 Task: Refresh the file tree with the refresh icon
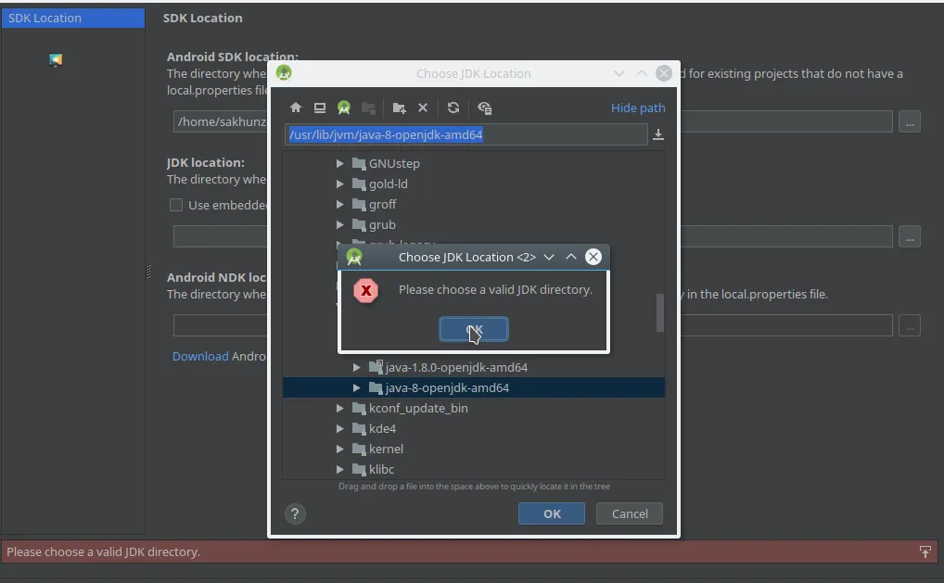coord(453,108)
